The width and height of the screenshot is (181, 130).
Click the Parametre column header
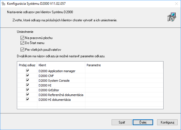pos(124,65)
